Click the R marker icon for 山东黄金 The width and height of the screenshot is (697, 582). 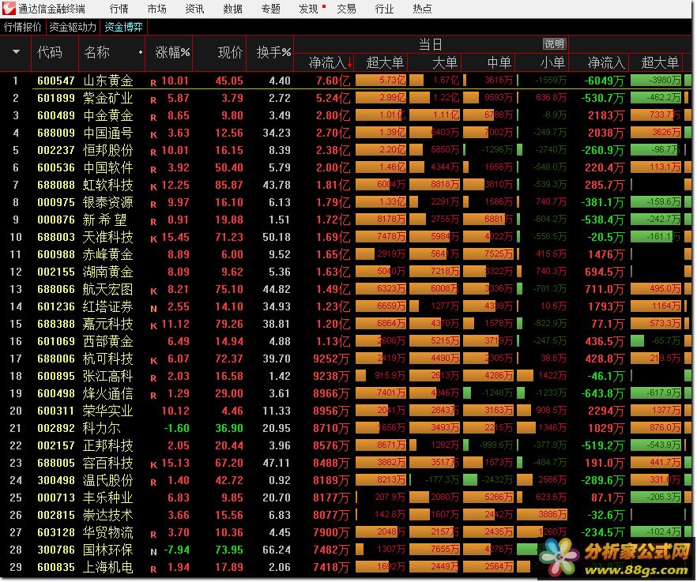point(153,83)
